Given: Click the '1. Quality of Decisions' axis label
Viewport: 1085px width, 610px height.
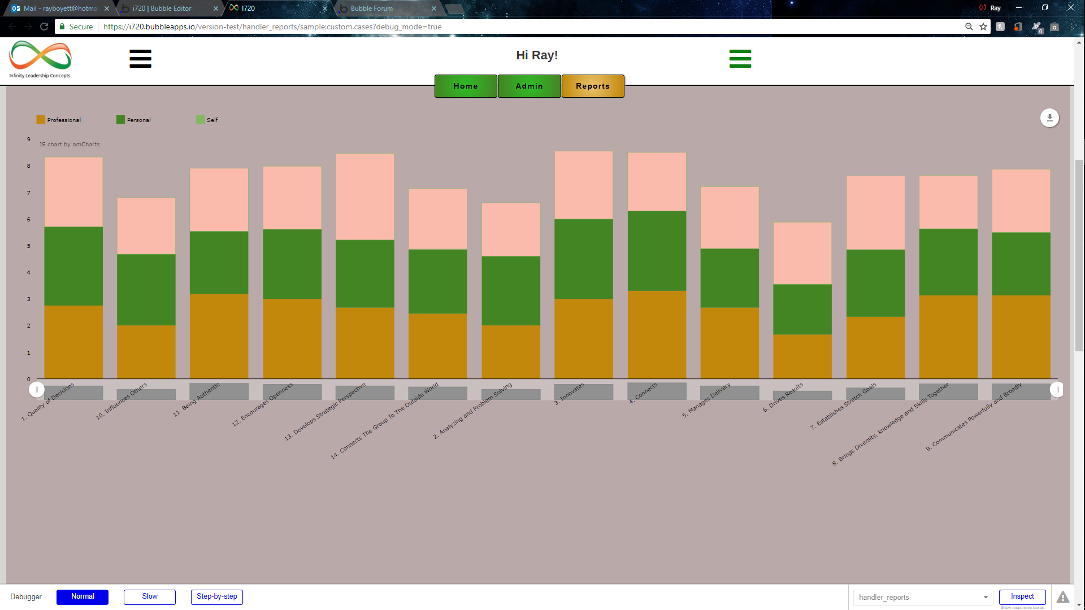Looking at the screenshot, I should pos(47,402).
